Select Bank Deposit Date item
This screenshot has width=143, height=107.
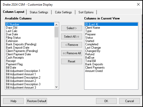pos(30,48)
